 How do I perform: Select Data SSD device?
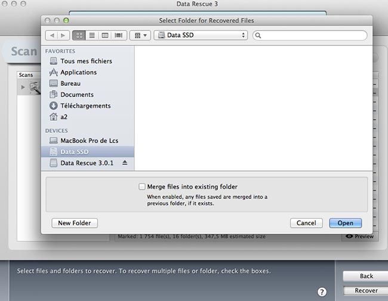[x=88, y=152]
